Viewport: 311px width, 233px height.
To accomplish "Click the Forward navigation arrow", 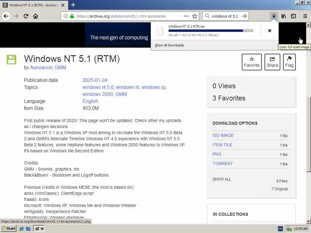I will (16, 16).
